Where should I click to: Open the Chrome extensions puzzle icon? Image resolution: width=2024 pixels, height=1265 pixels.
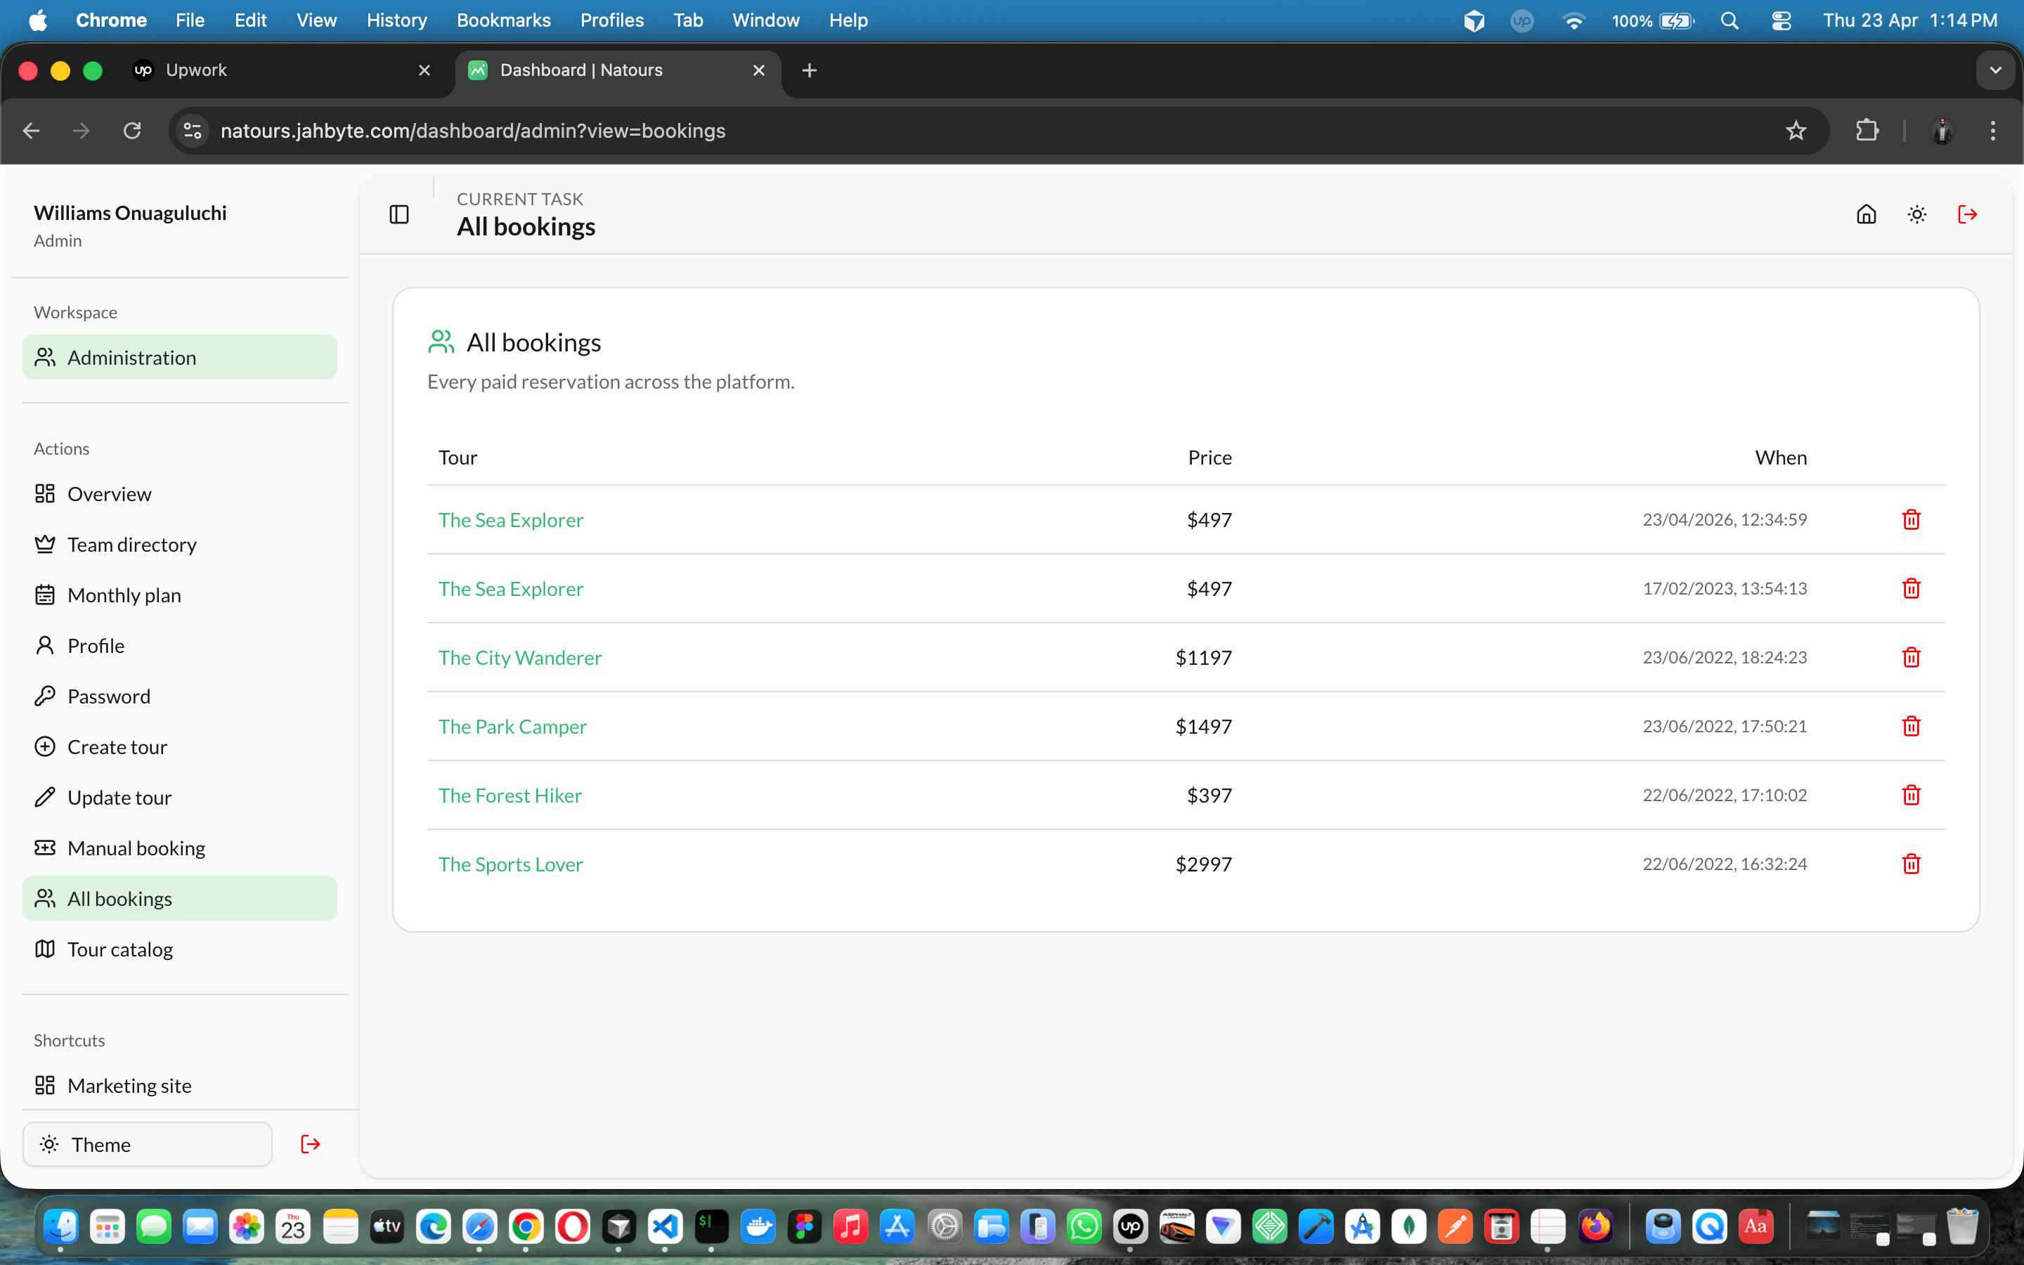pyautogui.click(x=1867, y=131)
